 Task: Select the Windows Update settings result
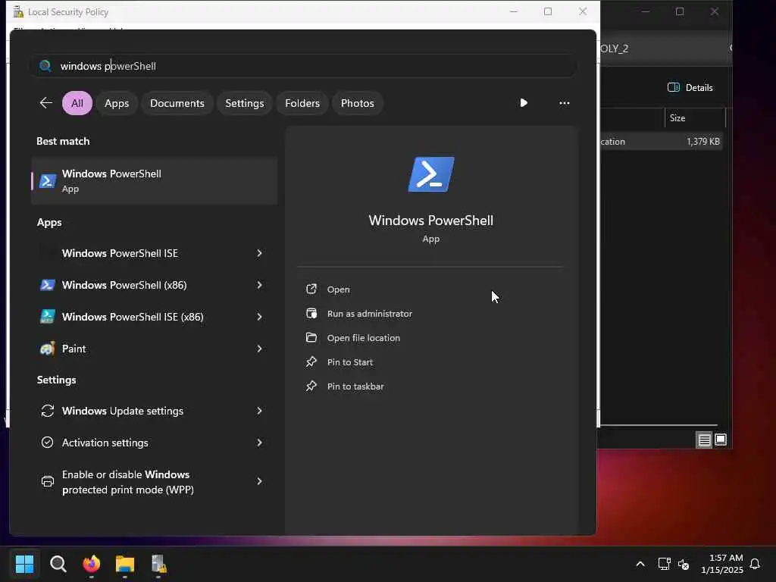155,411
